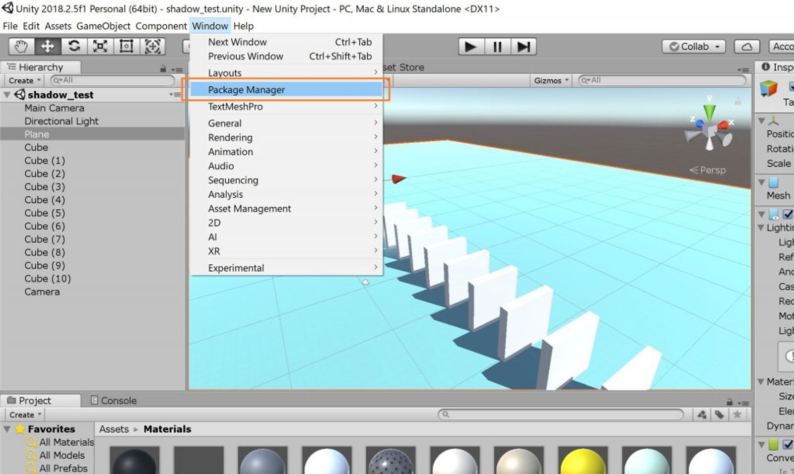The width and height of the screenshot is (794, 474).
Task: Open the cloud Services button
Action: pos(746,47)
